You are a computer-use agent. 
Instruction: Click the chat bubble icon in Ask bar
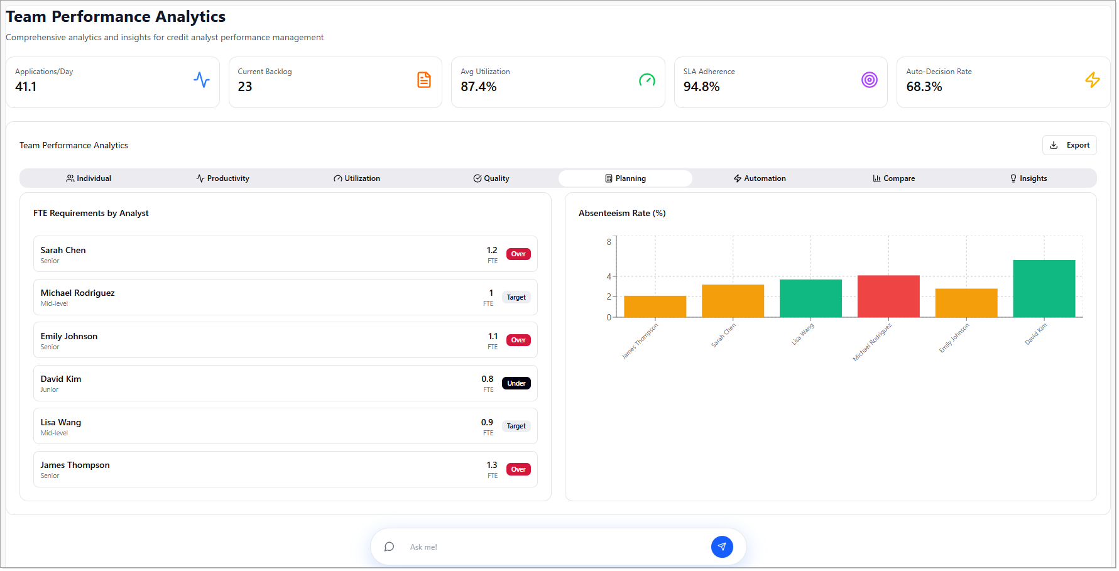pos(390,547)
